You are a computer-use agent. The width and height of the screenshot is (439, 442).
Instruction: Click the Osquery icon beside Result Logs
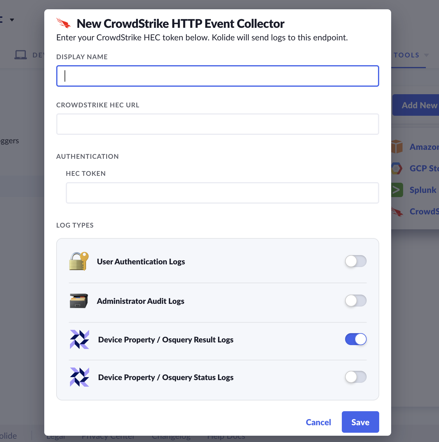[80, 339]
